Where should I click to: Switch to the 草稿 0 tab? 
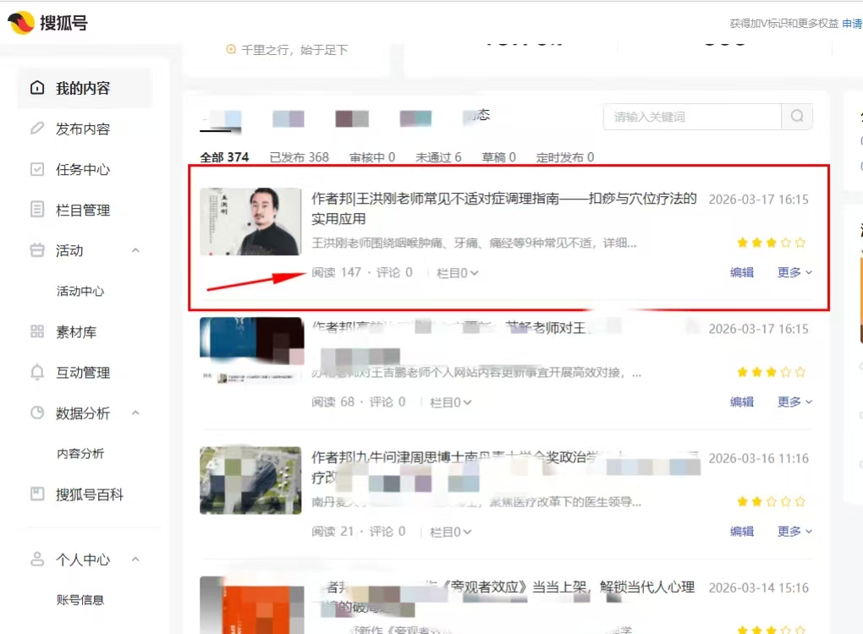click(x=501, y=157)
